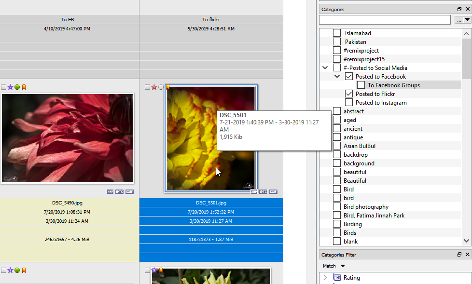Click the EXIF badge under DSC_5501
Viewport: 472px width, 284px height.
[x=273, y=192]
